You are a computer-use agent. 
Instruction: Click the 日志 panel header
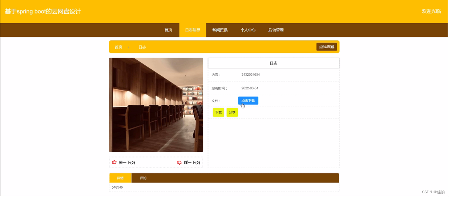coord(274,63)
